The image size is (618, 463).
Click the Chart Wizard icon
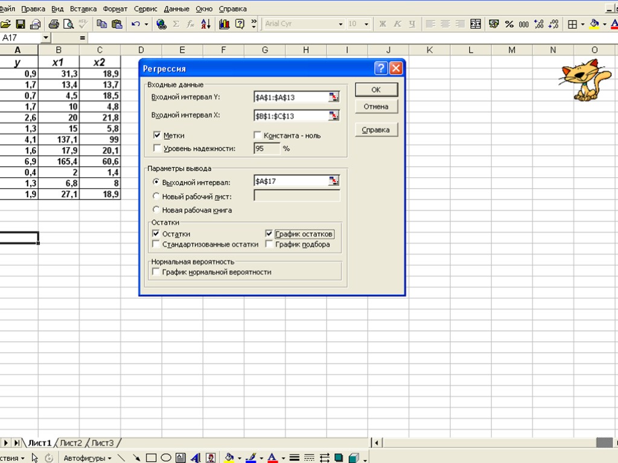coord(224,24)
